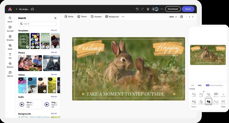Open the editing toolbar overflow ellipsis
229x123 pixels.
coord(123,17)
